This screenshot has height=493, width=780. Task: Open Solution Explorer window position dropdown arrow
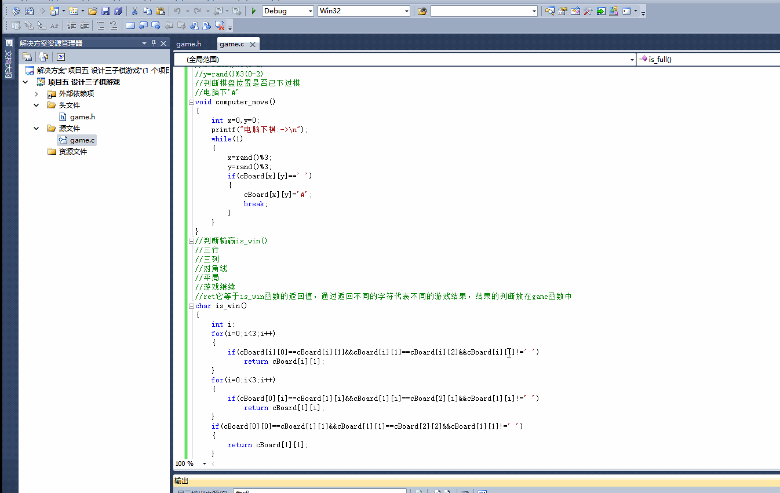point(144,43)
